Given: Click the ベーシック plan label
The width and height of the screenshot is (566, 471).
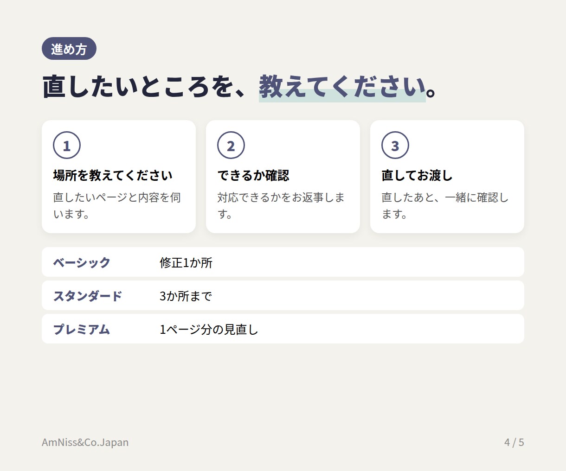Looking at the screenshot, I should 82,262.
